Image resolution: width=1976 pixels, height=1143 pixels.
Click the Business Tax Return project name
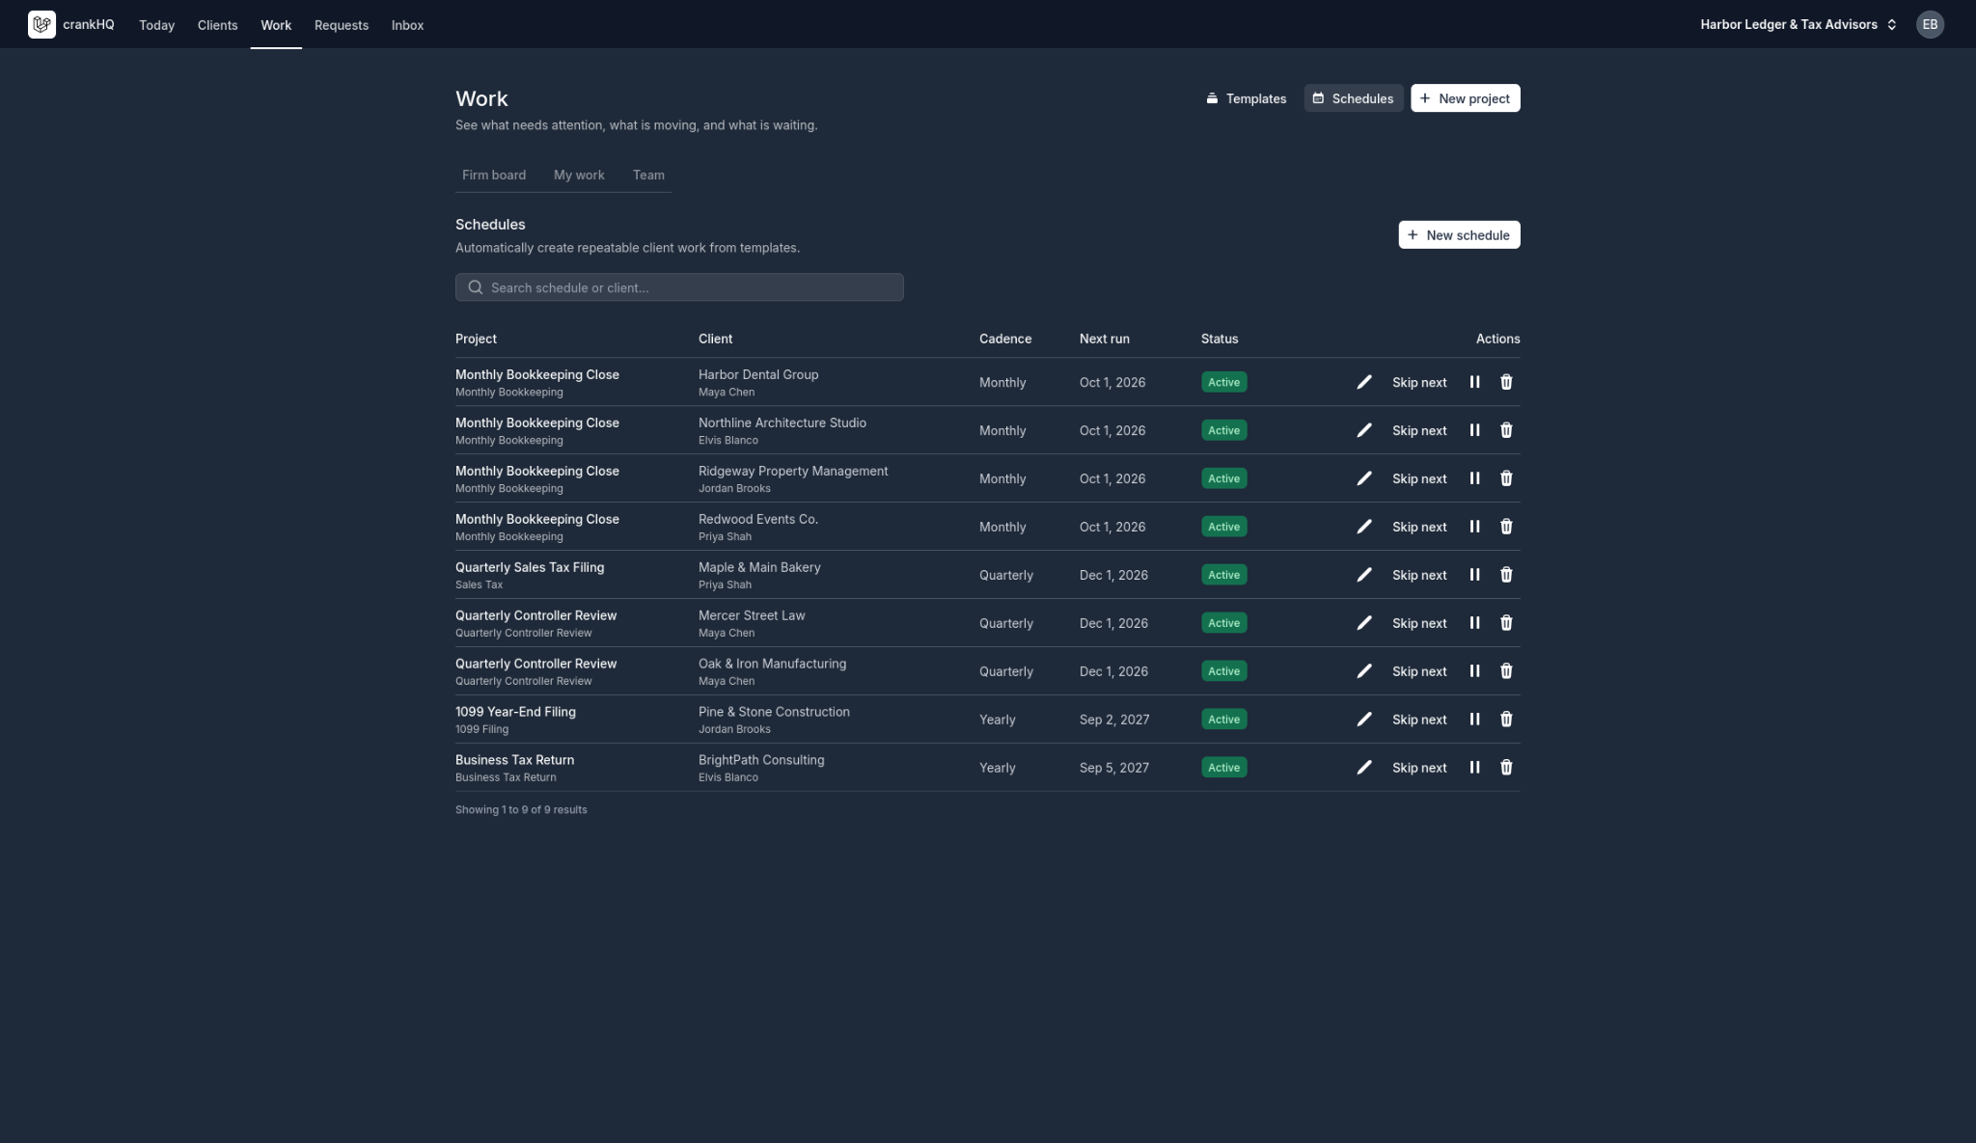point(514,760)
